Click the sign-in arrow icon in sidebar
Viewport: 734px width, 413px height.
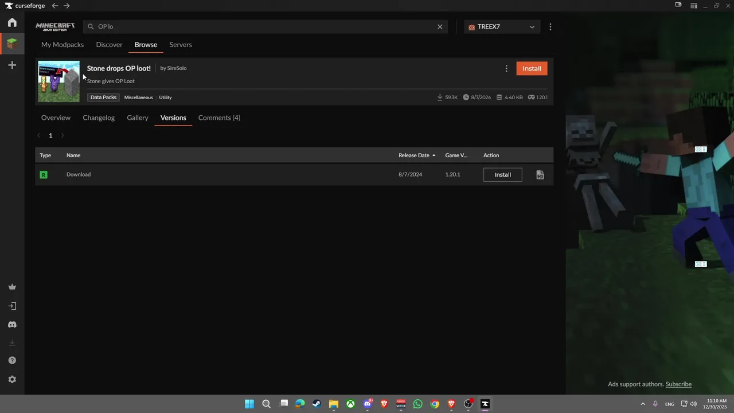12,306
